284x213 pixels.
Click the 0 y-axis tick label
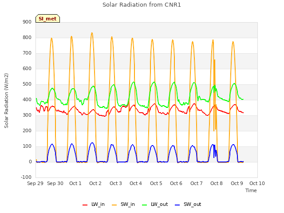coord(30,162)
